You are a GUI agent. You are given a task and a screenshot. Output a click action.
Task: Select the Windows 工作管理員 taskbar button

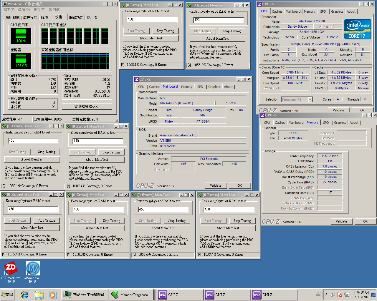coord(85,295)
